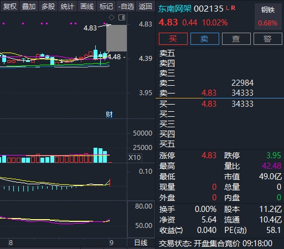Click the 卖一 volume 34333
Viewport: 284px width, 249px height.
pos(242,93)
